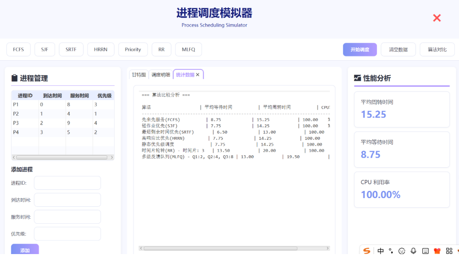Click the 添加 add process button

(x=25, y=250)
